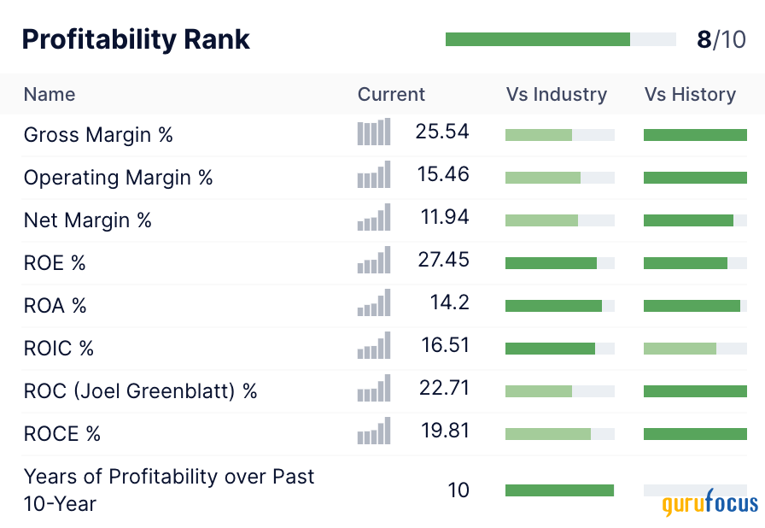765x528 pixels.
Task: Click the ROIC % Vs History bar
Action: click(695, 349)
